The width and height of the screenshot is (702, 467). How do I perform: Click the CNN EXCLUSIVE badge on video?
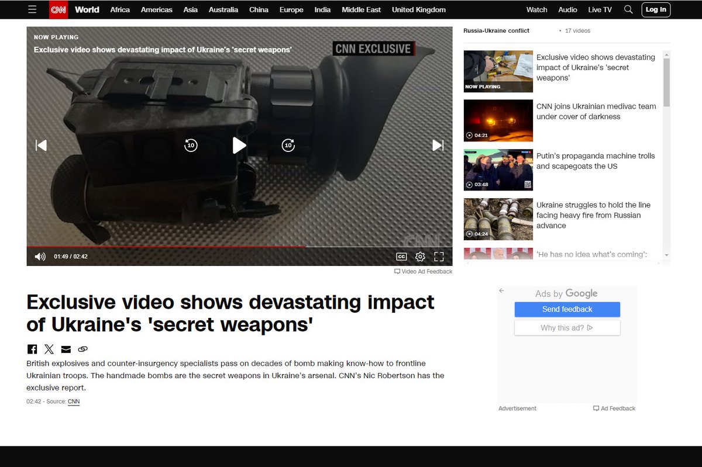click(x=374, y=49)
